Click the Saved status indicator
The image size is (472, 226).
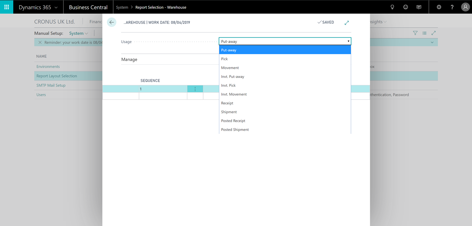[x=326, y=22]
